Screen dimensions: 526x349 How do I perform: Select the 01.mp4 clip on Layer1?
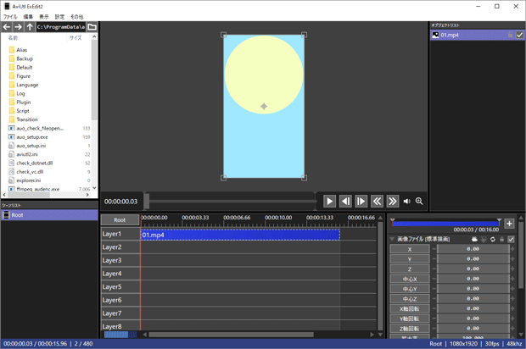[240, 235]
